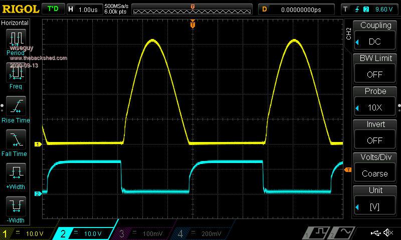Image resolution: width=401 pixels, height=240 pixels.
Task: Click the speaker sound icon
Action: [388, 233]
